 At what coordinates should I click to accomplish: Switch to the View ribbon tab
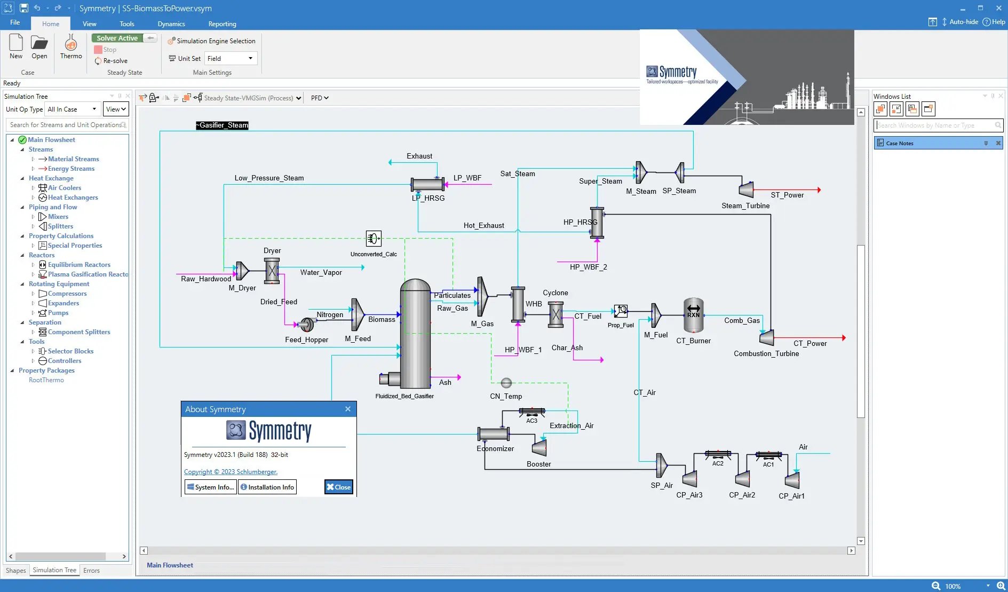(90, 24)
